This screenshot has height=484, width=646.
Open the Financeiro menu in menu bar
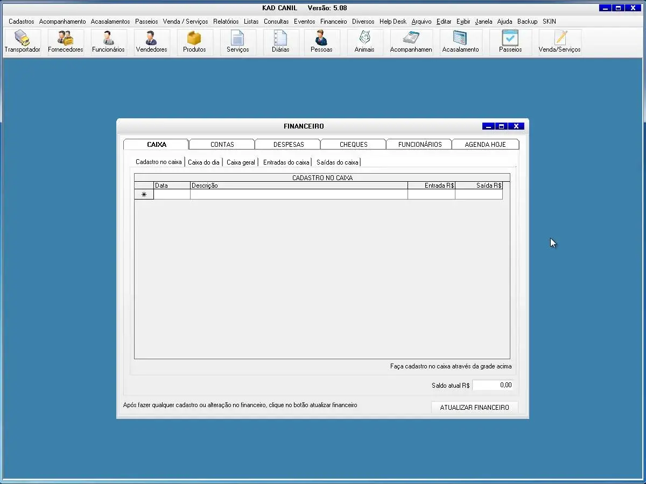tap(333, 22)
